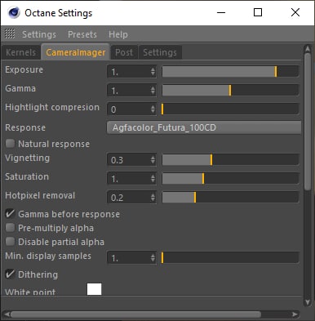Image resolution: width=315 pixels, height=321 pixels.
Task: Click the Hotpixel removal stepper arrows
Action: point(153,198)
